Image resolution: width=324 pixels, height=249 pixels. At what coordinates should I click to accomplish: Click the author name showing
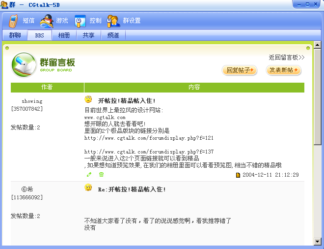[32, 101]
